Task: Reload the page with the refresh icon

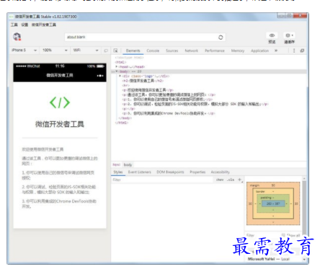Action: pyautogui.click(x=221, y=38)
